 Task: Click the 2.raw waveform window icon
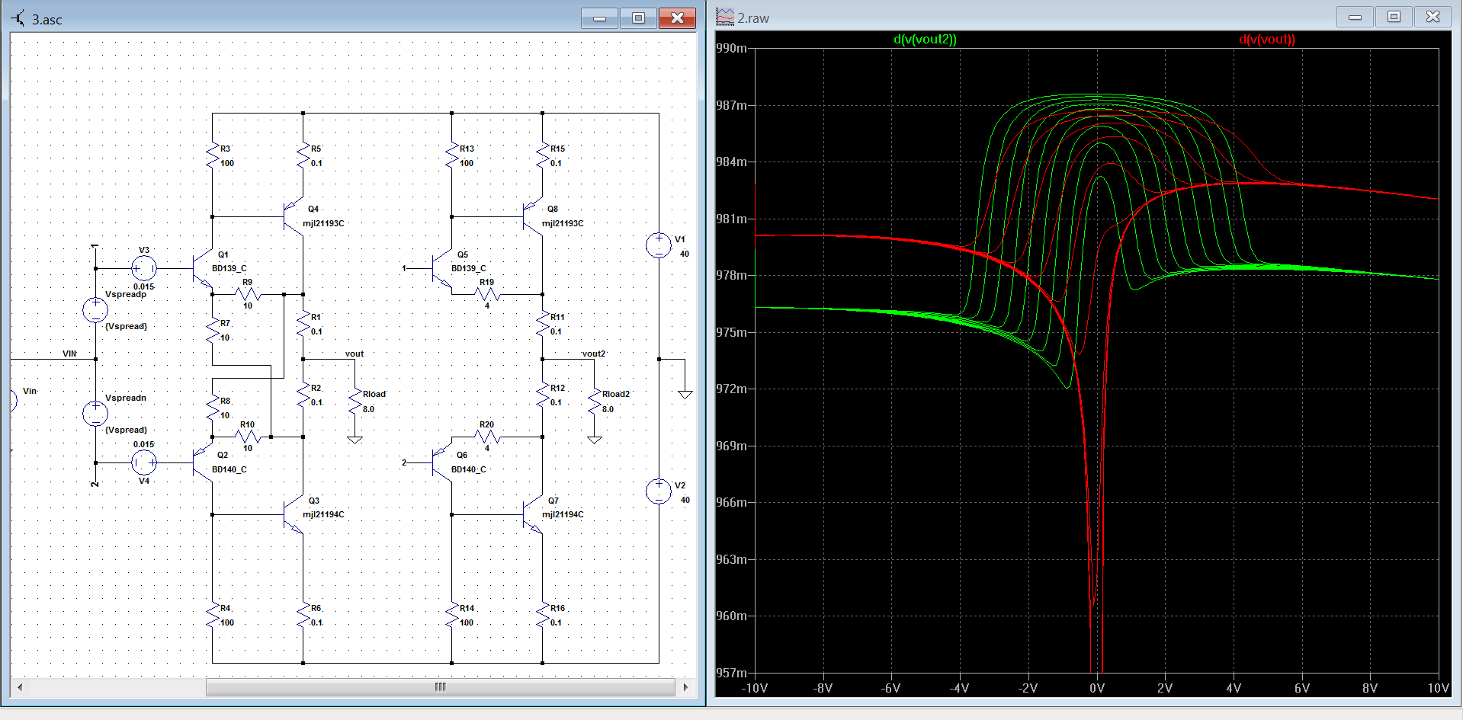coord(725,17)
